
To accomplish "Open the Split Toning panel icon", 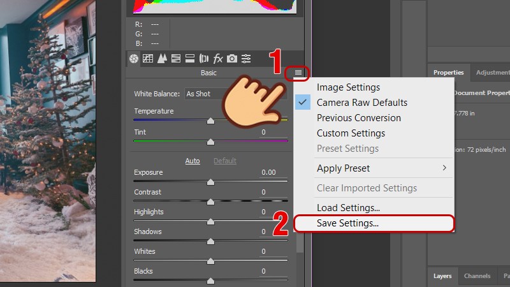I will 190,59.
